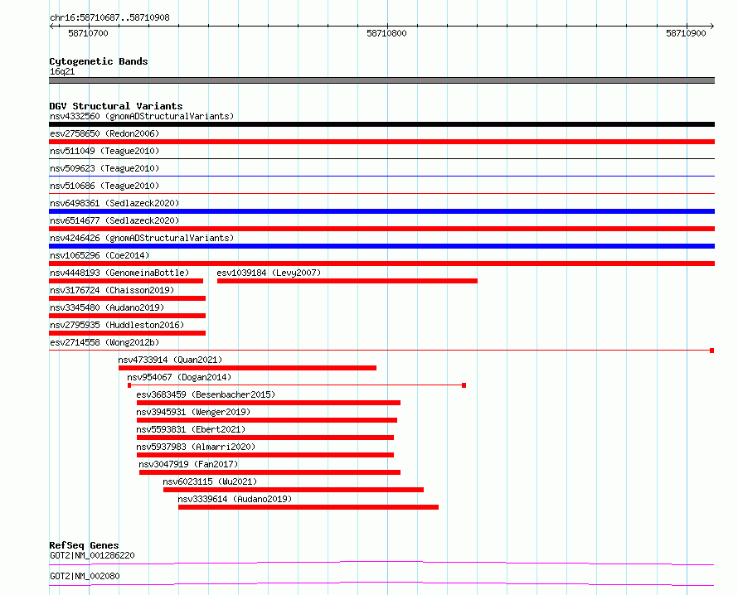This screenshot has width=738, height=595.
Task: Click the left arrow of the ruler
Action: (x=51, y=27)
